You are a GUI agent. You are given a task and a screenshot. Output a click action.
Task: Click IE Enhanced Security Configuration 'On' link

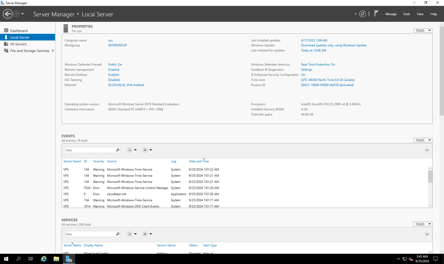[303, 75]
